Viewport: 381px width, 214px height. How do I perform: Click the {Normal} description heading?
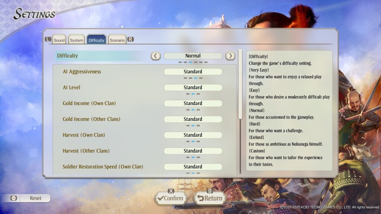pos(257,110)
